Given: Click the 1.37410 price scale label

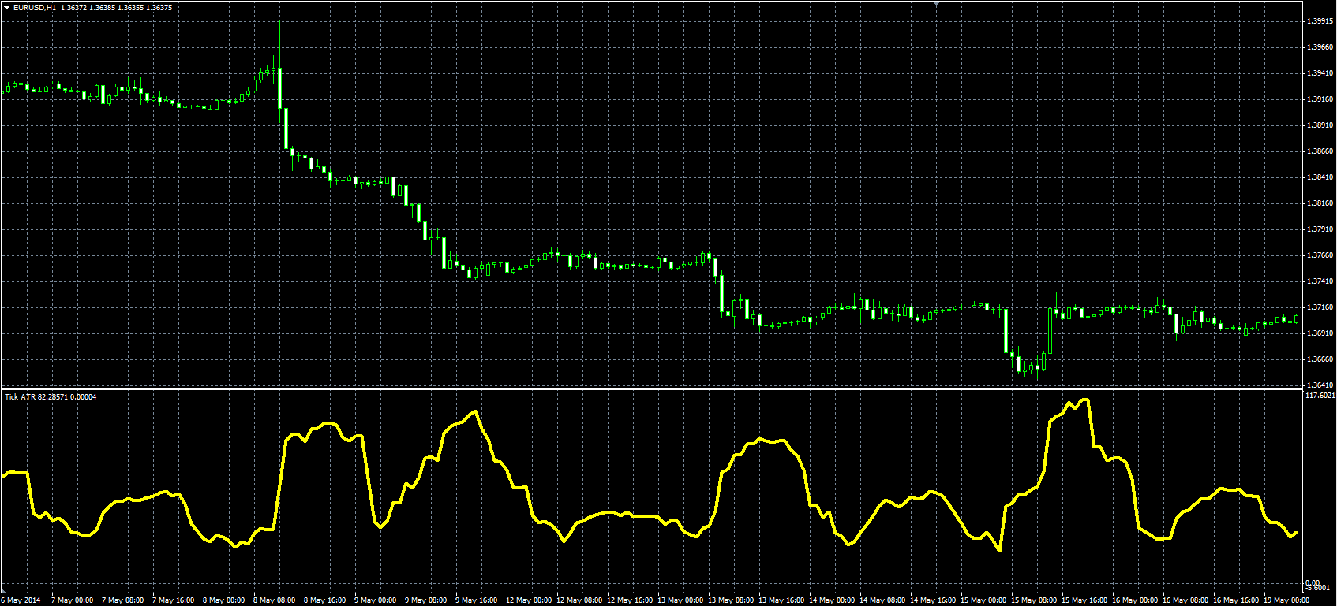Looking at the screenshot, I should [1320, 281].
